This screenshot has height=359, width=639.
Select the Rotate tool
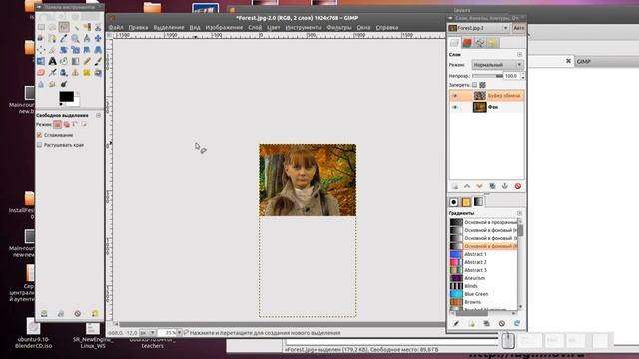[x=64, y=50]
